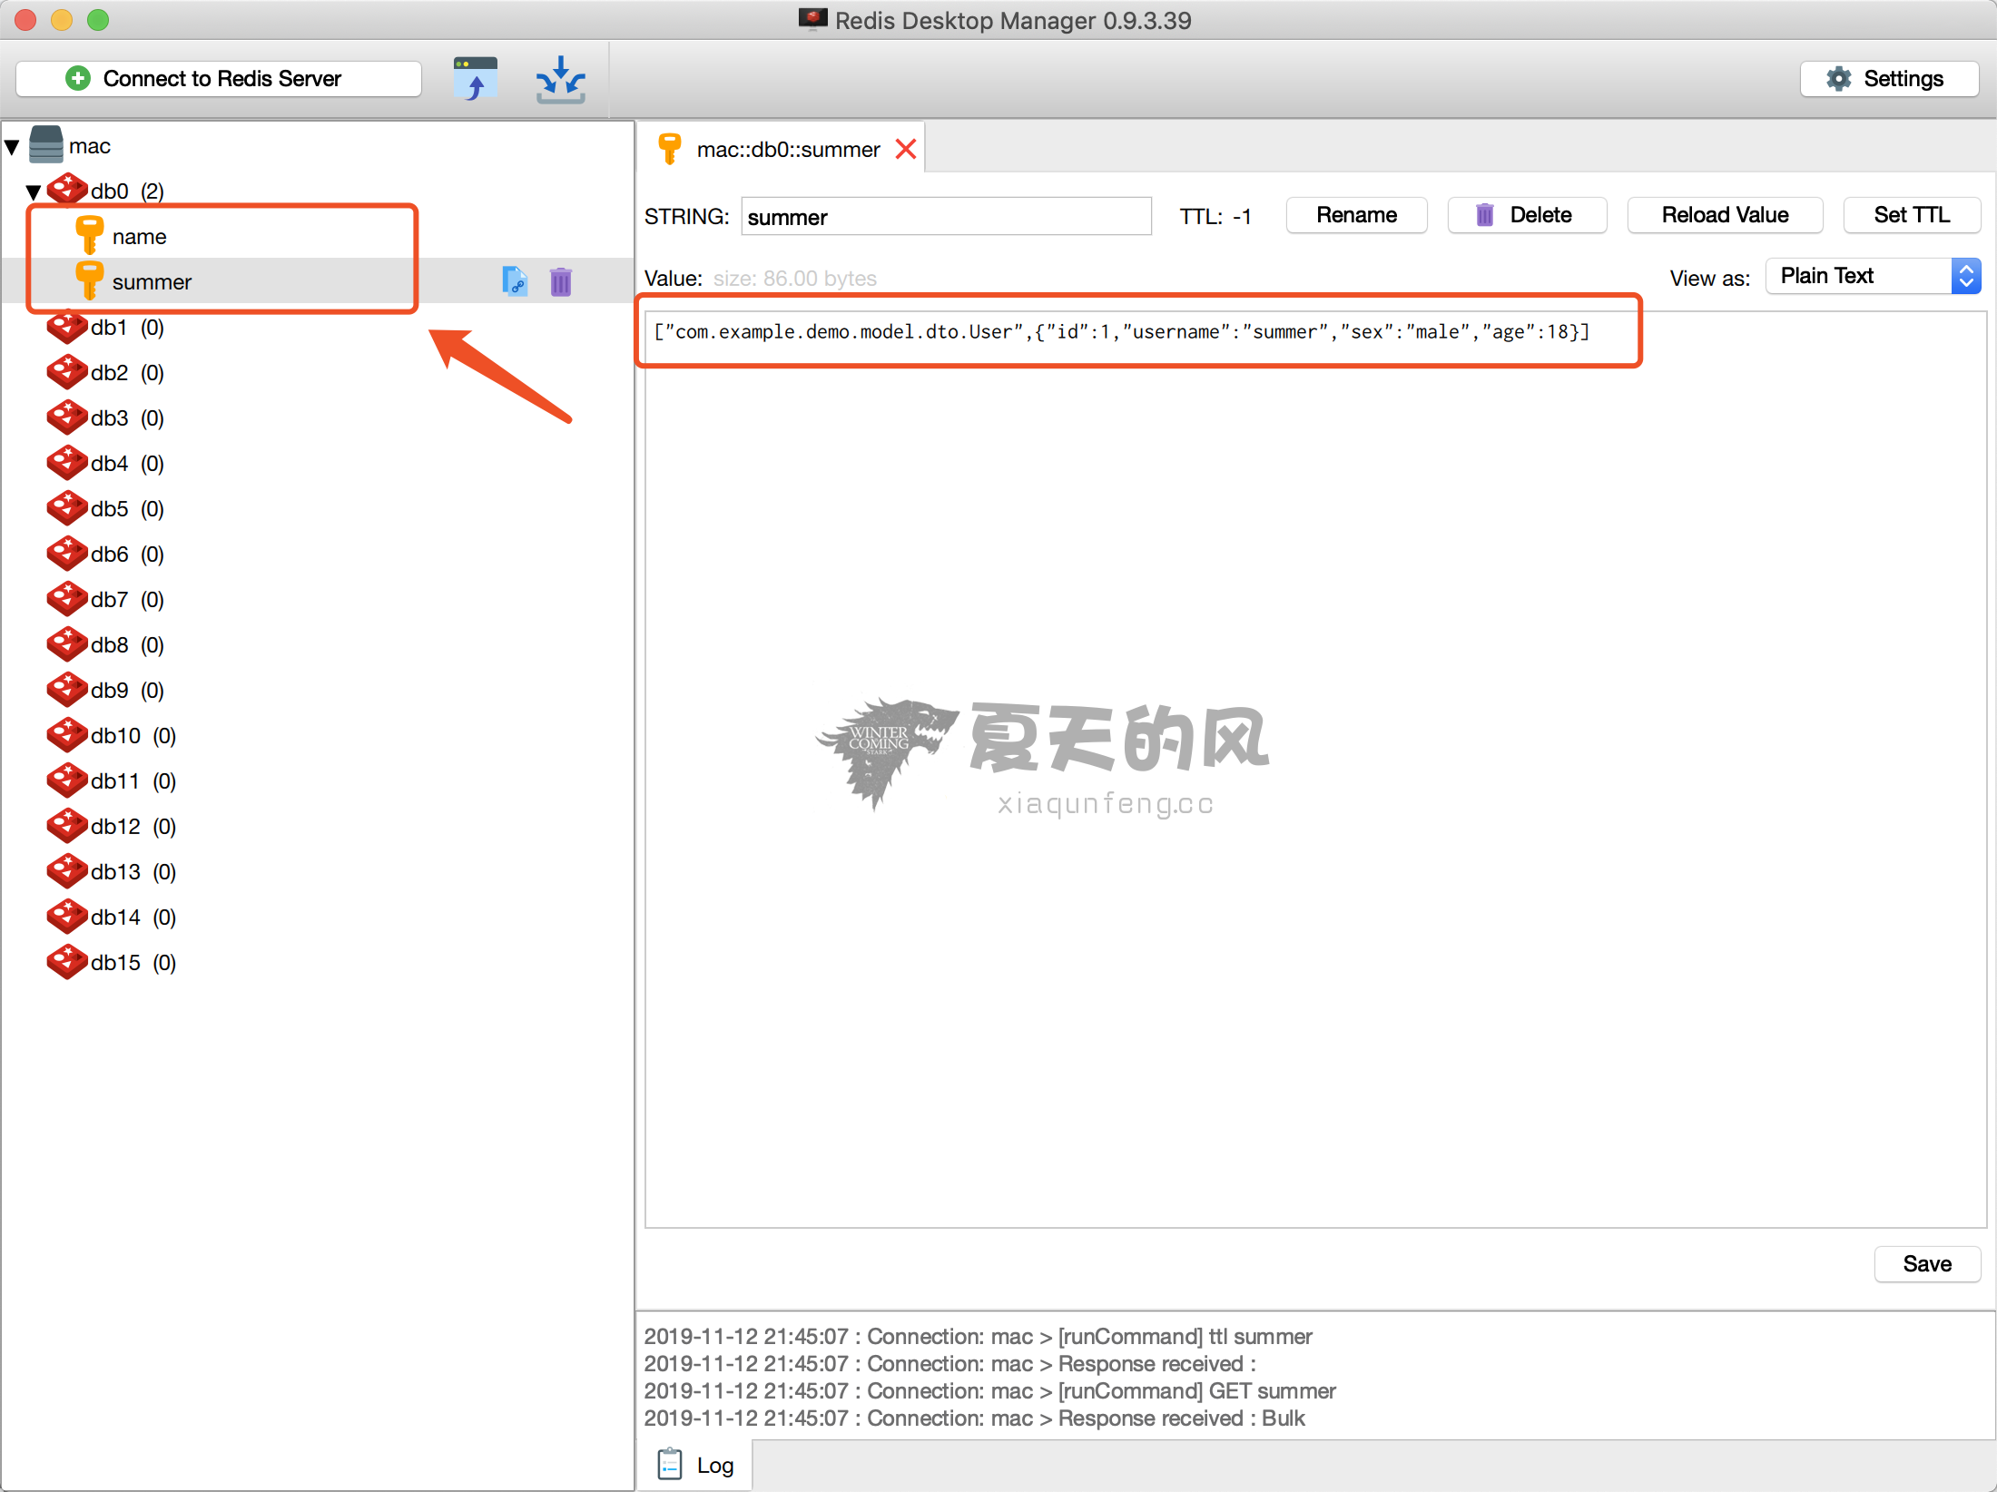
Task: Click the GET summer log line
Action: pos(989,1391)
